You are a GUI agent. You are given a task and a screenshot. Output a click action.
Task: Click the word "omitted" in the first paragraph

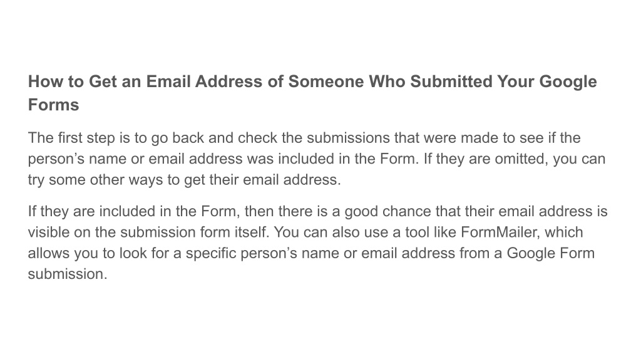tap(521, 159)
